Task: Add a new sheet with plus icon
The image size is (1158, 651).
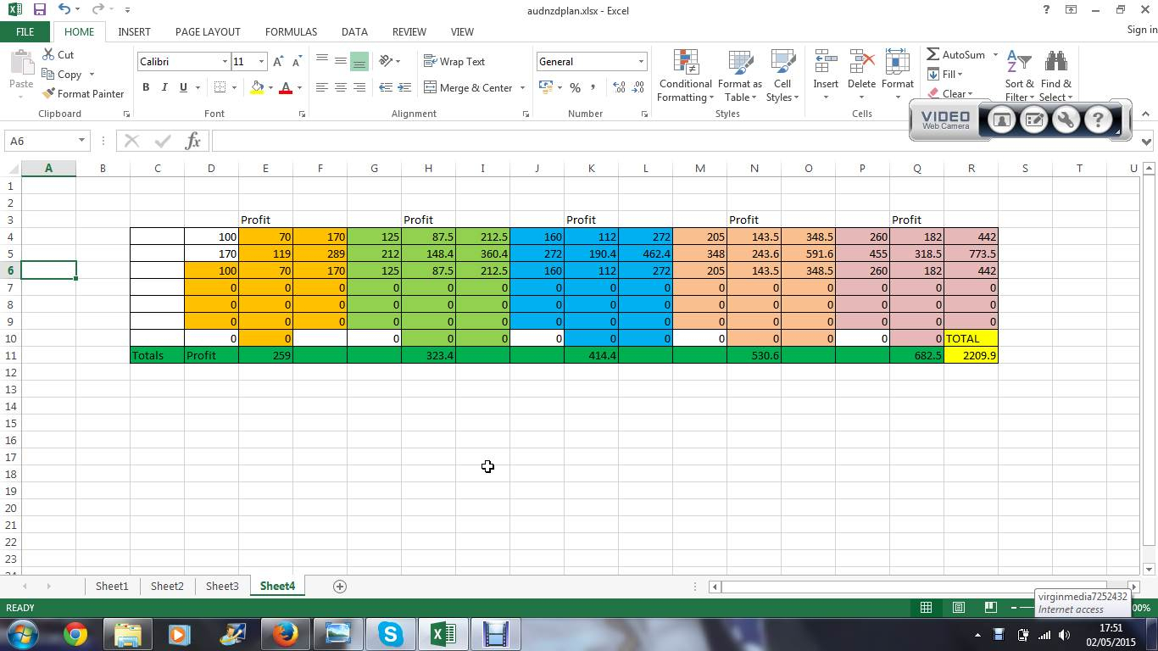Action: (x=340, y=586)
